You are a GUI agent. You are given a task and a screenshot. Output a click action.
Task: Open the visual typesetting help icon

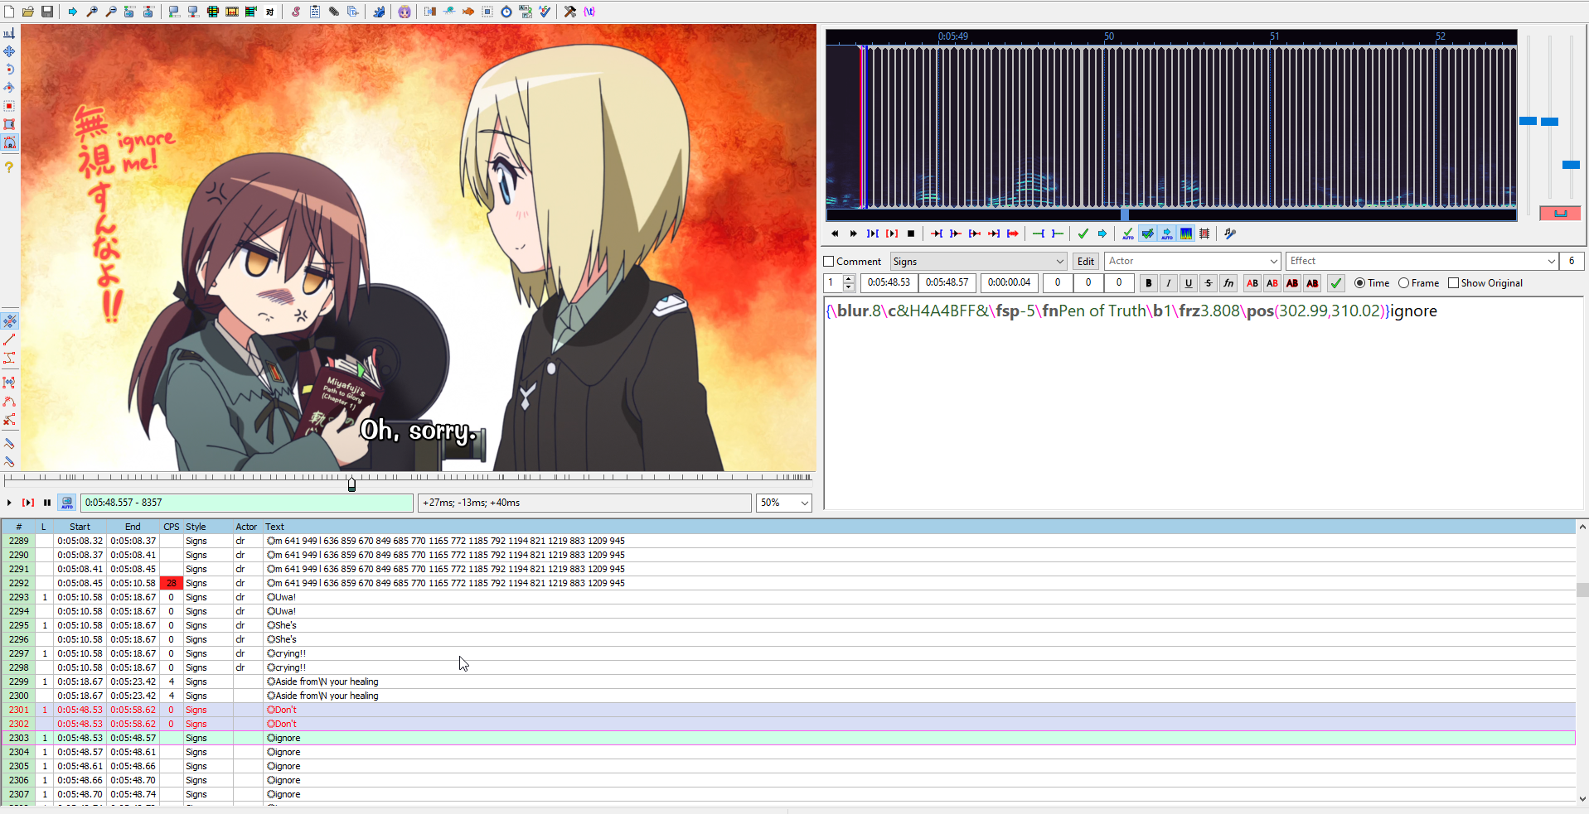9,167
